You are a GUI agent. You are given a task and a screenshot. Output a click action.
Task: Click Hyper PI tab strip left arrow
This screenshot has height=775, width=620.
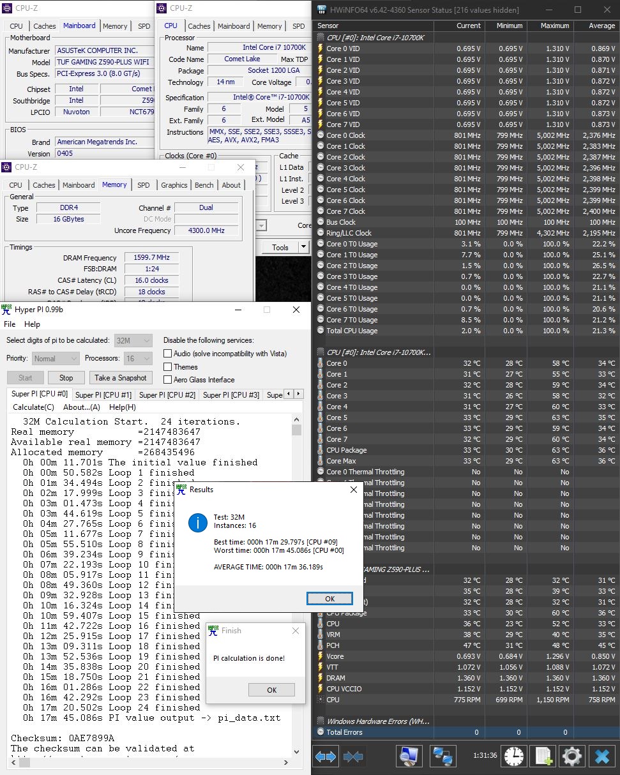click(289, 395)
